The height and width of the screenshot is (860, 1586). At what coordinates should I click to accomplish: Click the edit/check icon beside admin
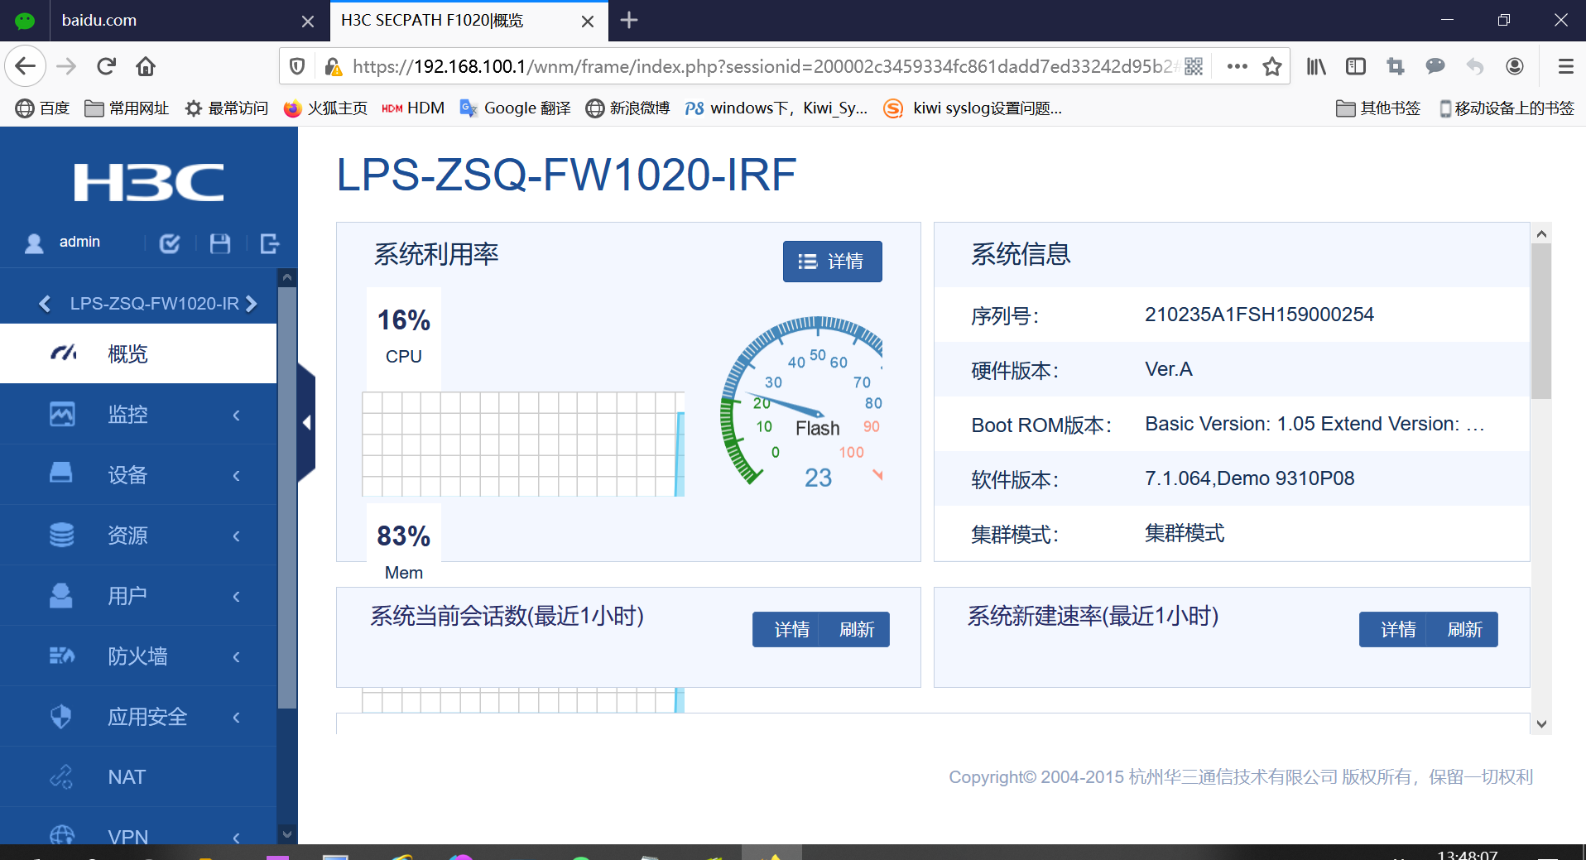(170, 243)
